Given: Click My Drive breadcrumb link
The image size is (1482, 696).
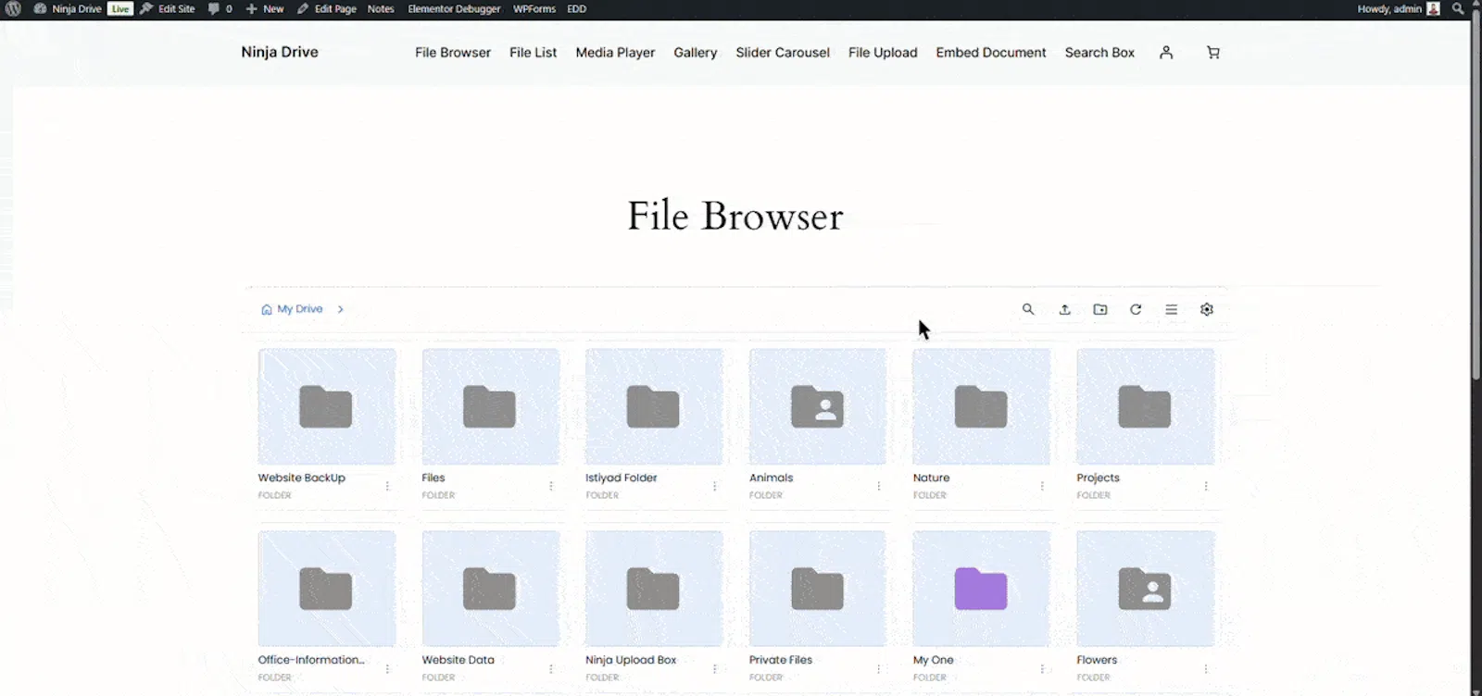Looking at the screenshot, I should (300, 309).
